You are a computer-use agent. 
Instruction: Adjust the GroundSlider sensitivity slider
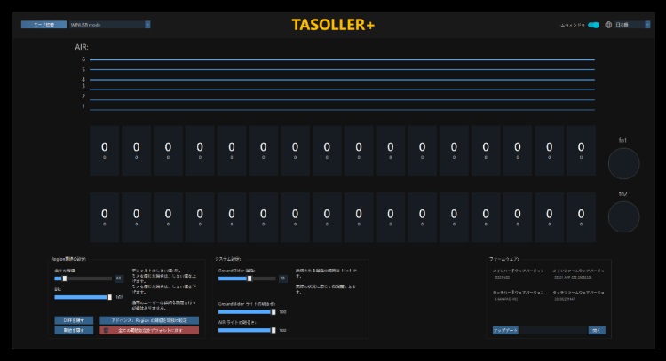247,279
